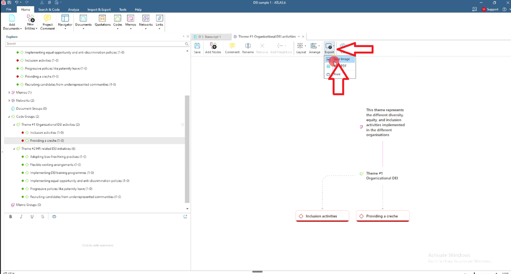Select the Inclusion activities node on canvas

pos(322,216)
